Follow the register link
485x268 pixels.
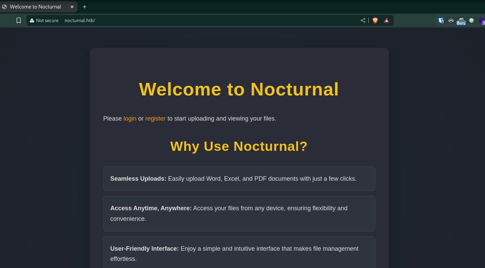(155, 119)
